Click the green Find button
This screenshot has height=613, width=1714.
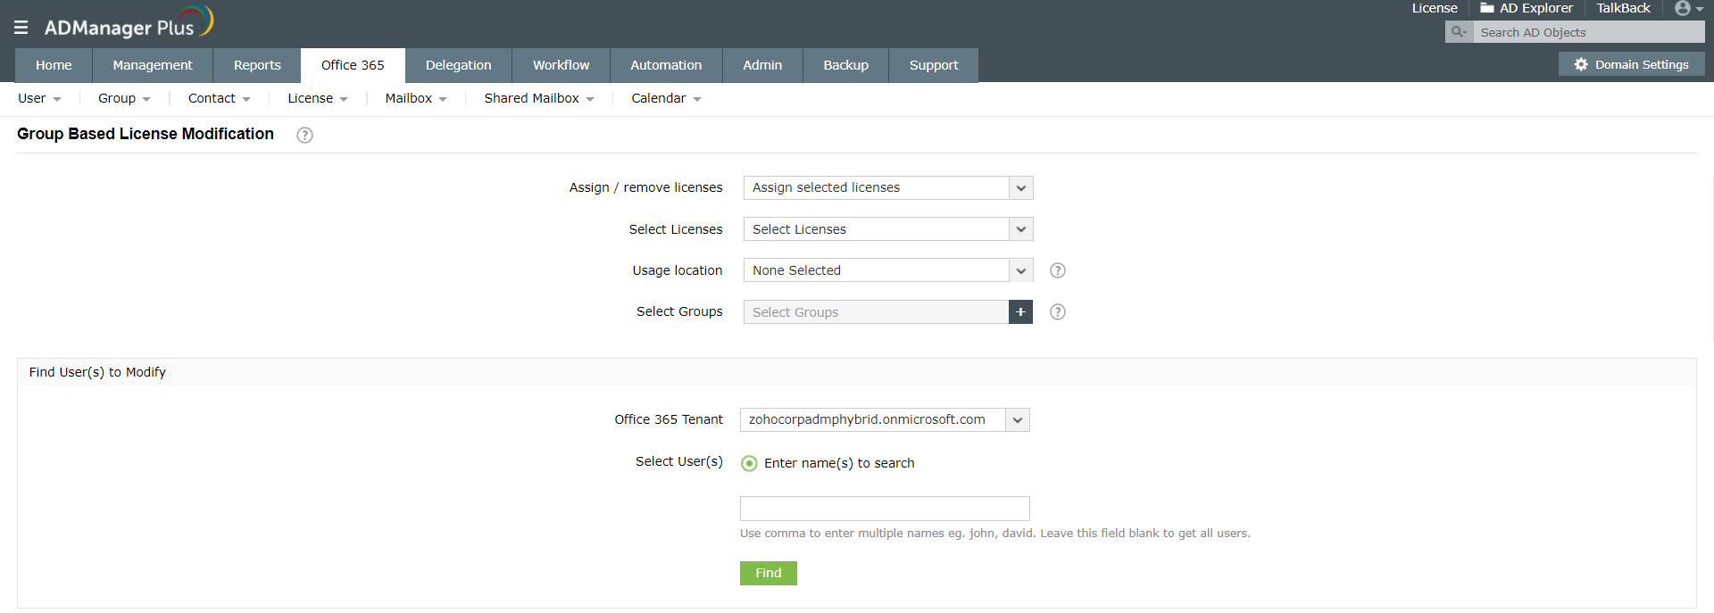pos(768,573)
